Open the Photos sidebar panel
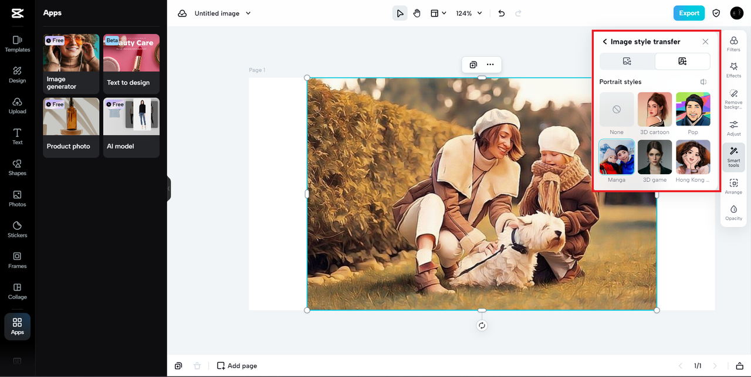 pyautogui.click(x=17, y=199)
